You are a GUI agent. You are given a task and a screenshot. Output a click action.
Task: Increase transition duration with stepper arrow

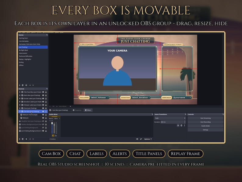pos(184,122)
